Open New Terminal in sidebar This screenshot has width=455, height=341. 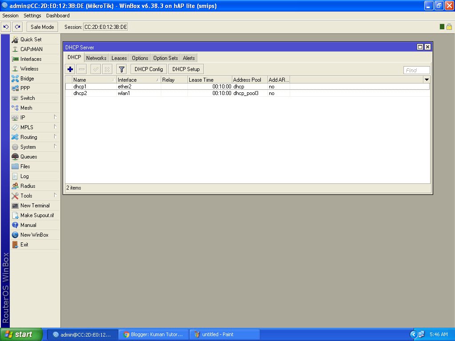point(35,206)
